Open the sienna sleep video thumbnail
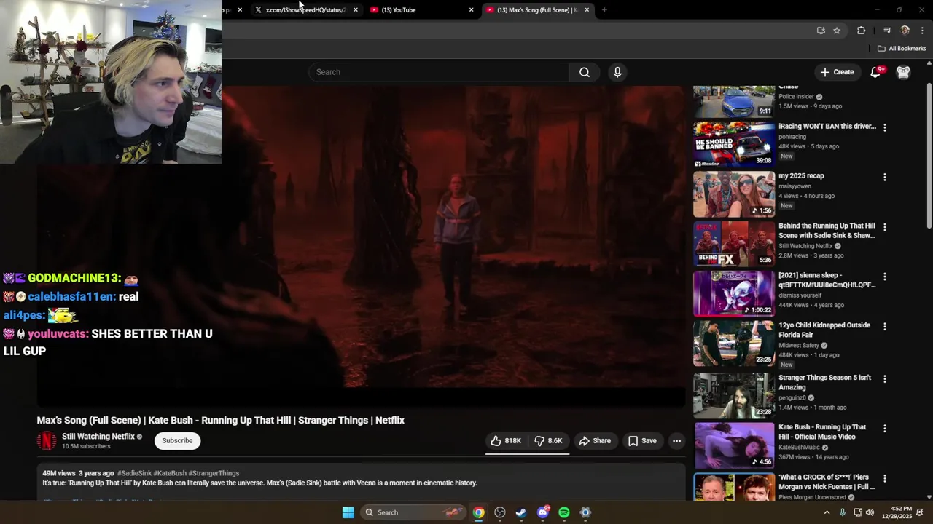 [x=734, y=293]
